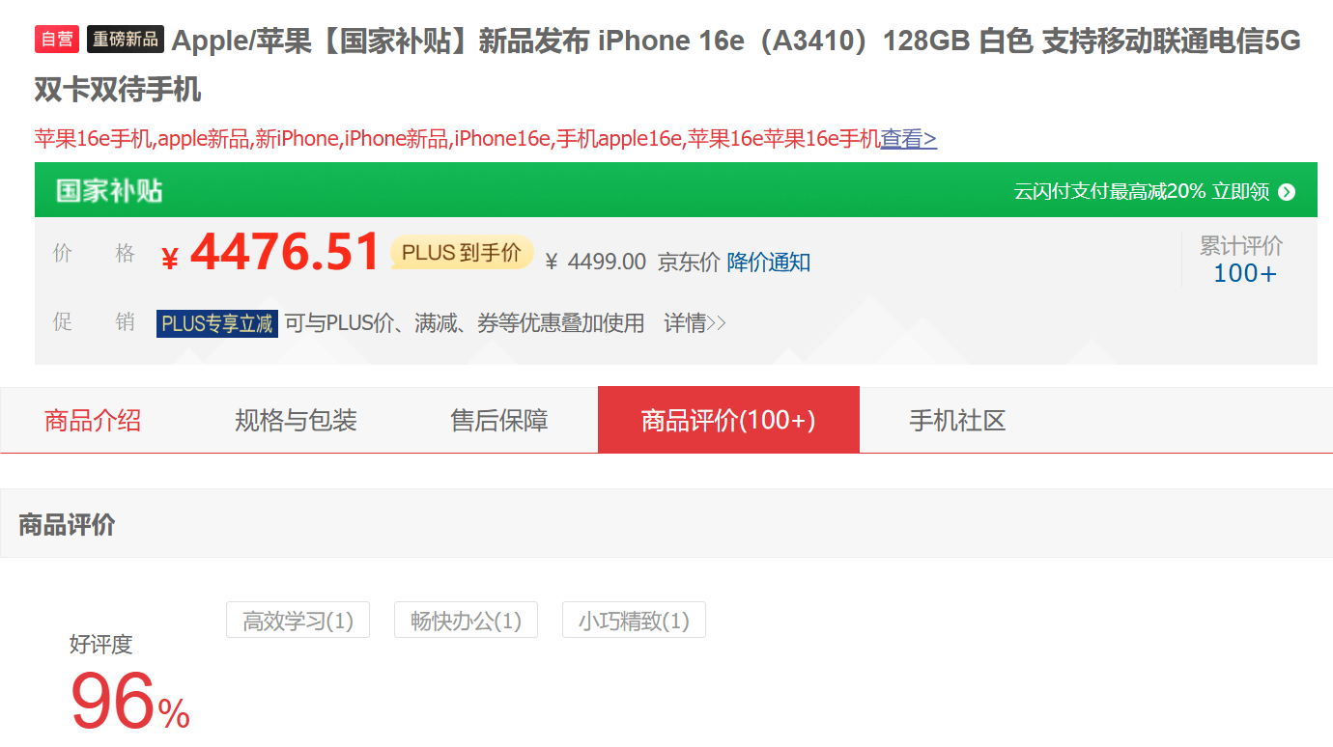Open 降价通知 price alert link
This screenshot has width=1333, height=747.
pos(769,262)
